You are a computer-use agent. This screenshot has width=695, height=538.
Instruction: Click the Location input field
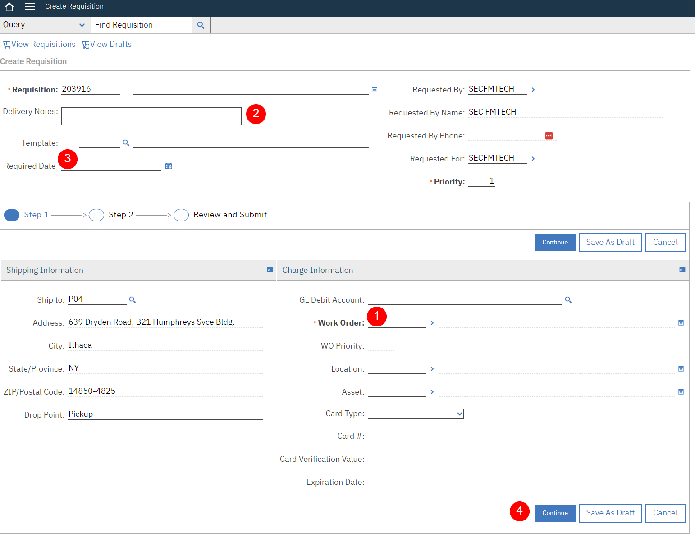click(397, 368)
